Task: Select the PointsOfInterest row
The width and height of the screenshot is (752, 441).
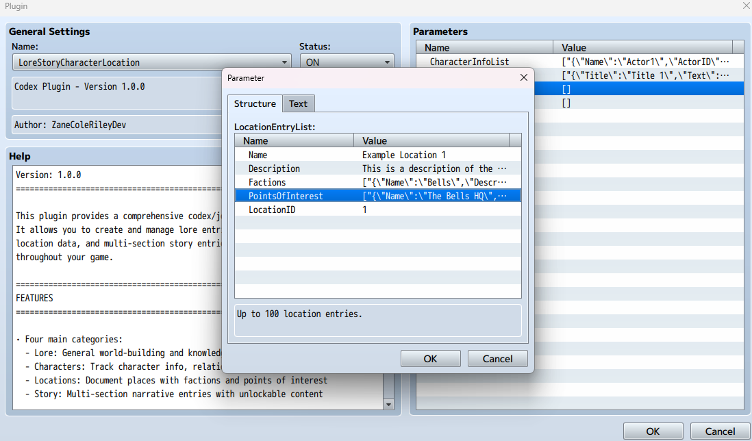Action: coord(378,196)
